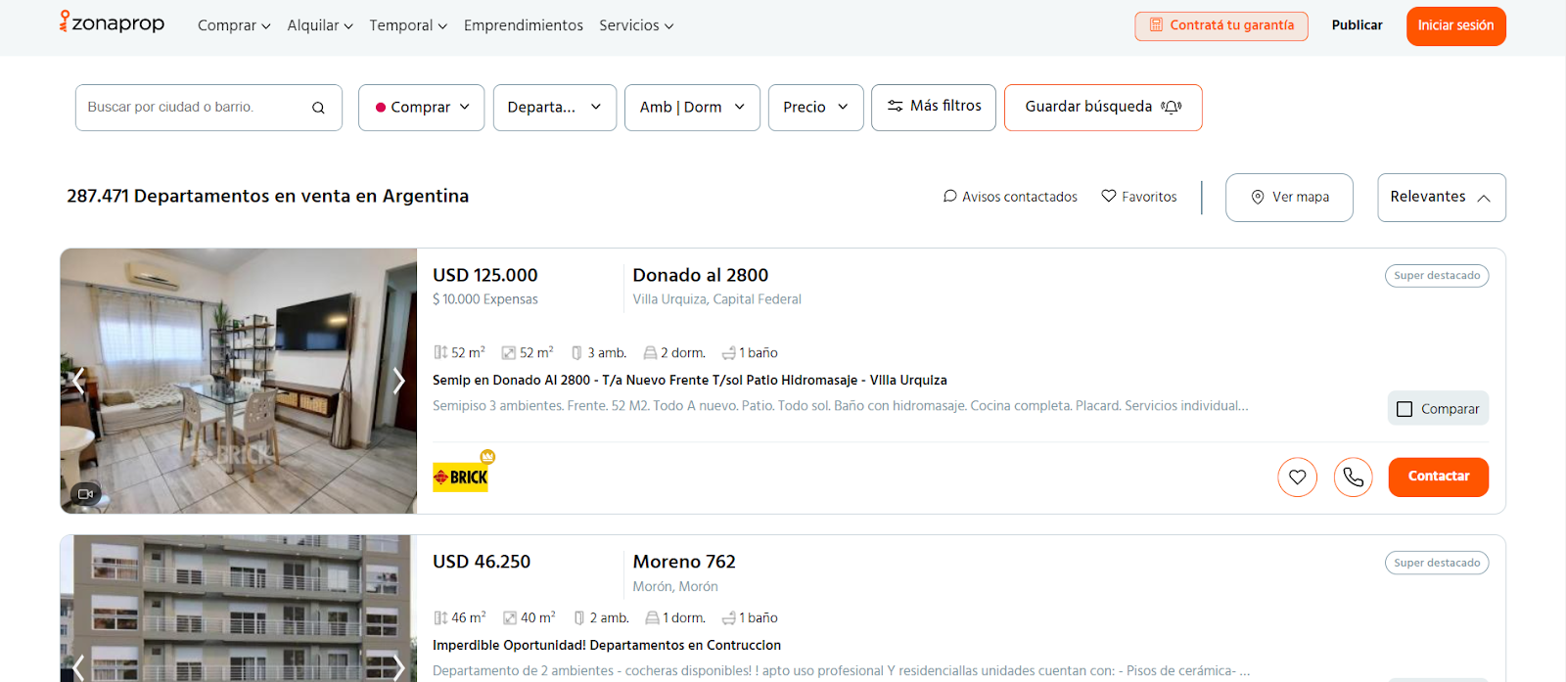Expand the Comprar menu in top navigation

(234, 25)
